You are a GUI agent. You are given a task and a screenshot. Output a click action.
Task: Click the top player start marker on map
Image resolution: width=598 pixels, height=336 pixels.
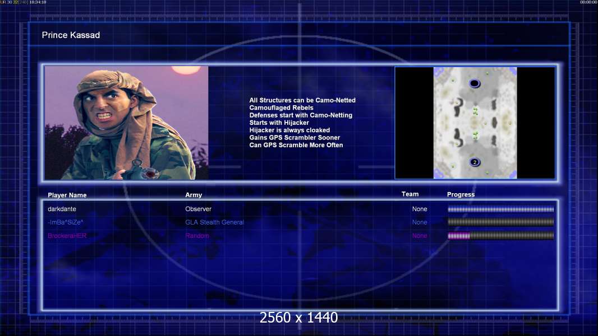pos(475,83)
